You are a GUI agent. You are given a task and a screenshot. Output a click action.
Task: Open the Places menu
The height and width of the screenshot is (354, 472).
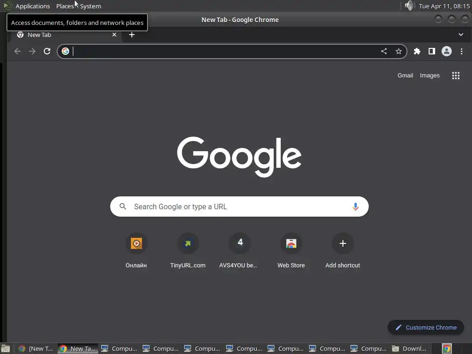point(65,6)
